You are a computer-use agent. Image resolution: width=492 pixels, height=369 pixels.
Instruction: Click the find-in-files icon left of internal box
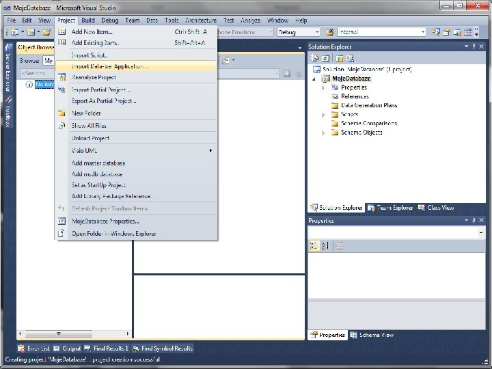(x=330, y=32)
